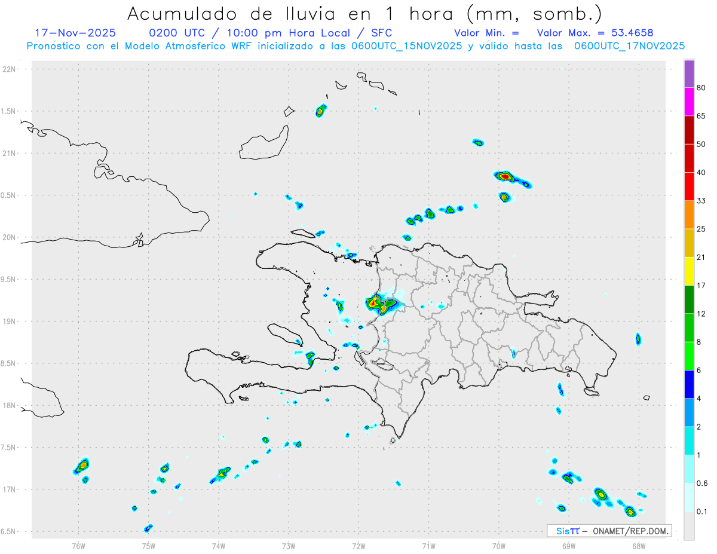
Task: Select the '18N' latitude axis label
Action: coord(9,405)
